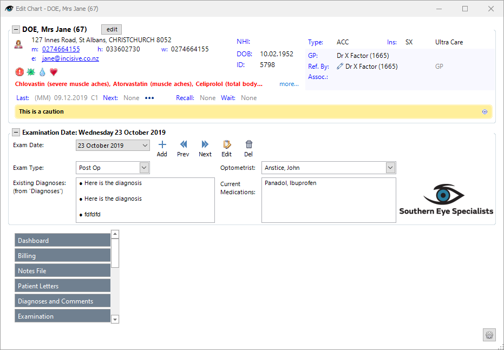The height and width of the screenshot is (350, 504).
Task: Collapse the patient details section
Action: pyautogui.click(x=16, y=30)
